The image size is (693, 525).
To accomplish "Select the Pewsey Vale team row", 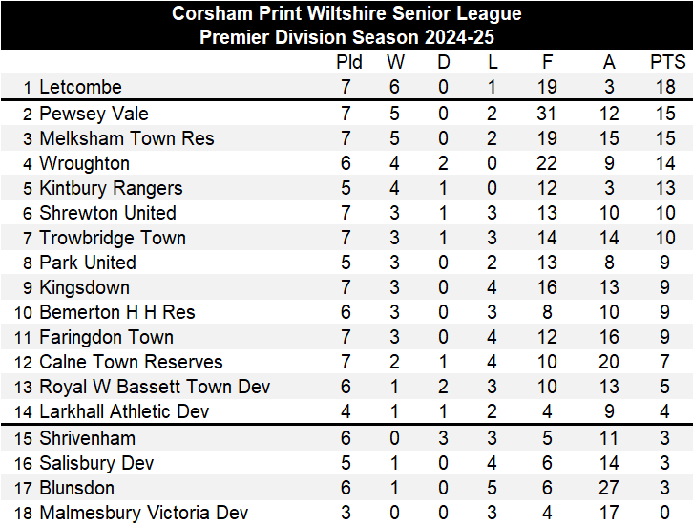I will [x=94, y=115].
